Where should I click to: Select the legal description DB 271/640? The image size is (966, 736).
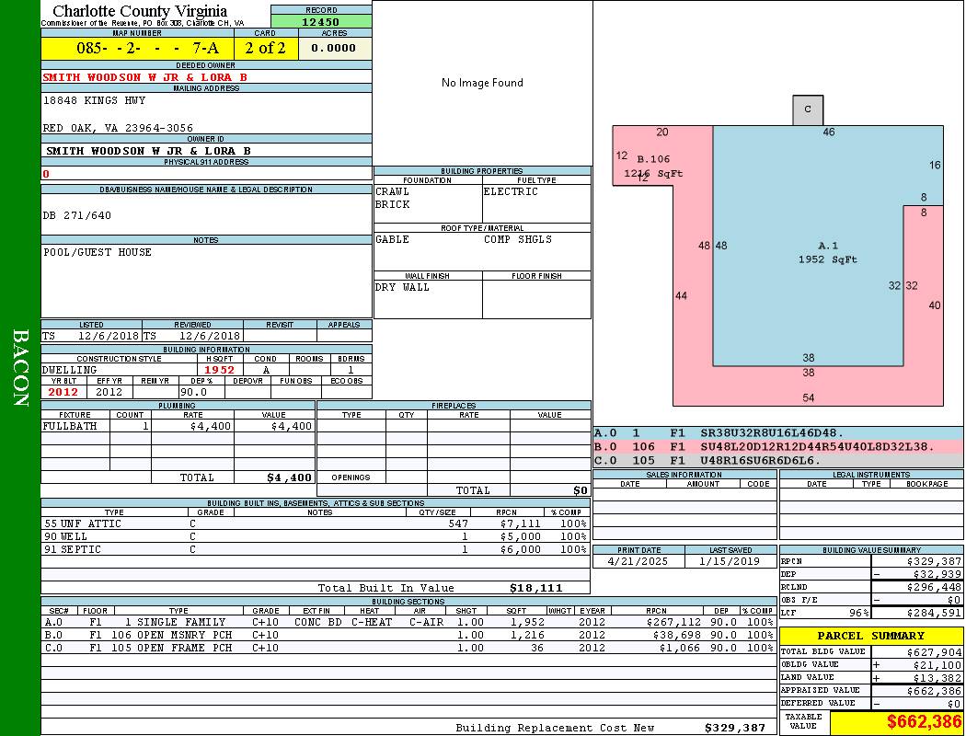(77, 215)
